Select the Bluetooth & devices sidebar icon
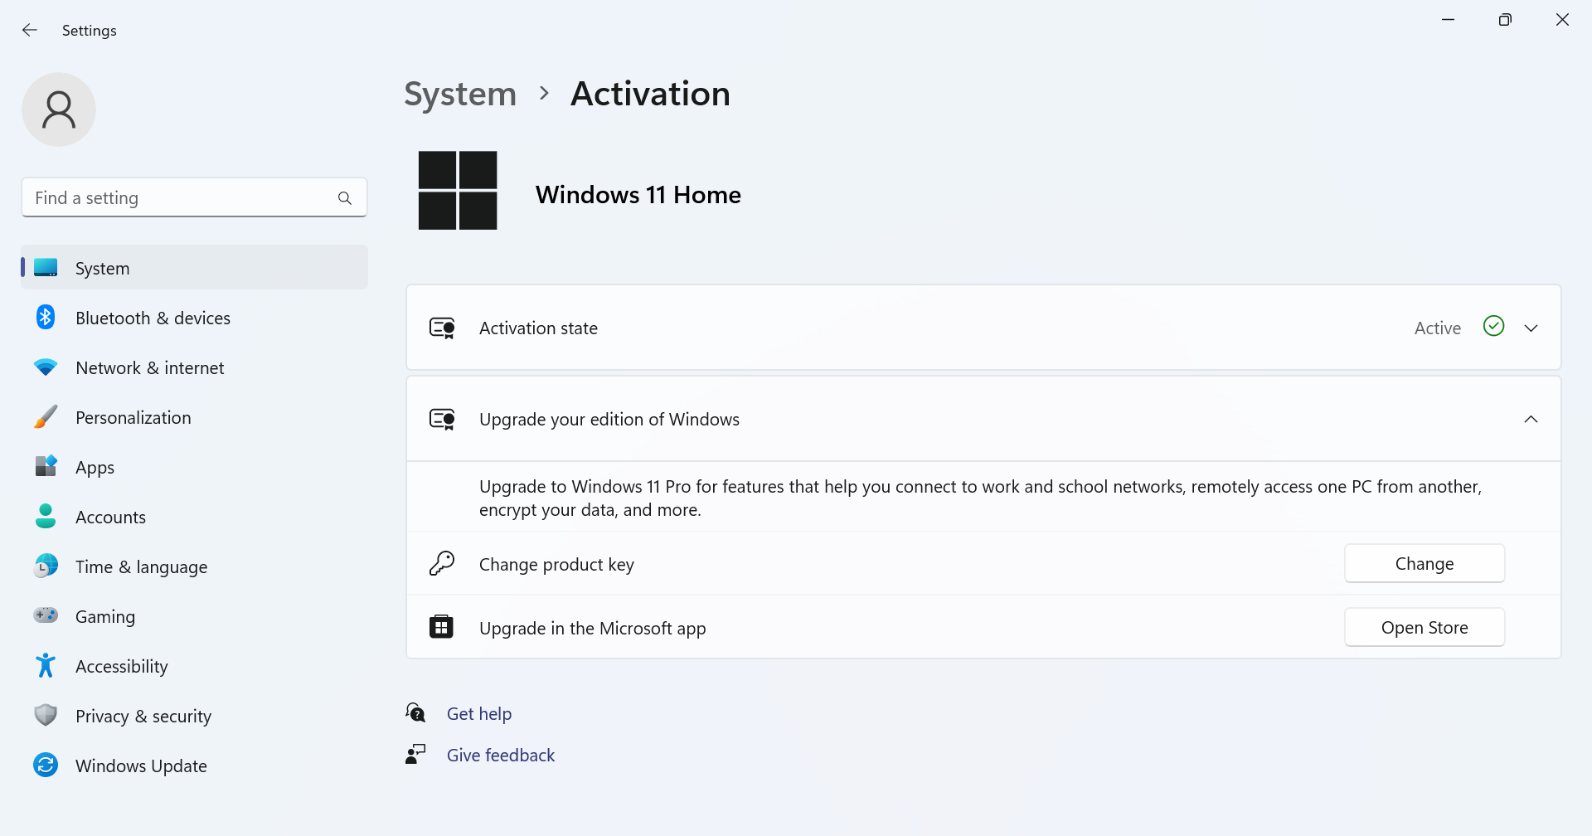This screenshot has width=1592, height=836. tap(46, 317)
